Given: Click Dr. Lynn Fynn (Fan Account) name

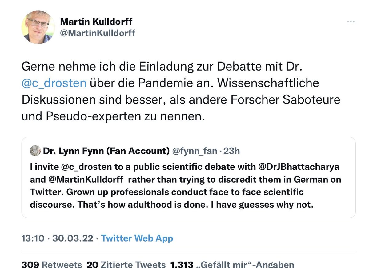Looking at the screenshot, I should (x=106, y=151).
